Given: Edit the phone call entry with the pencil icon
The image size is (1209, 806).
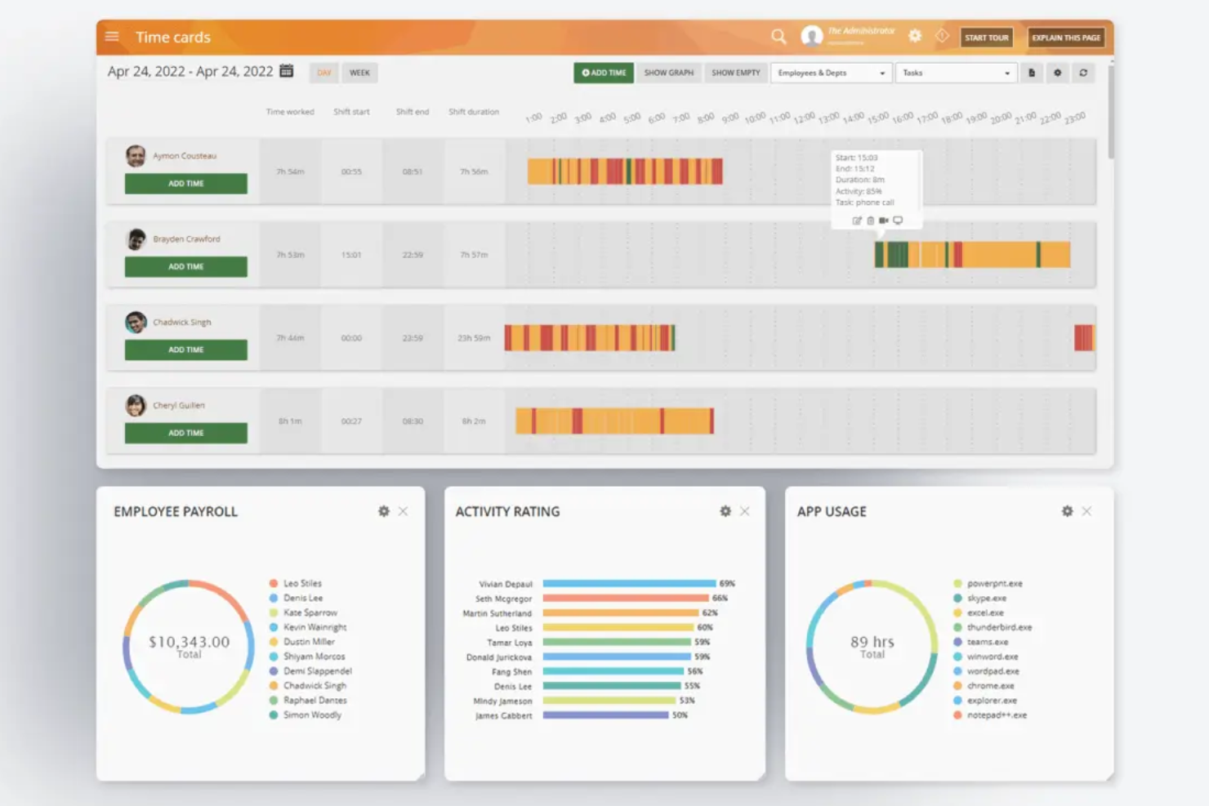Looking at the screenshot, I should point(857,220).
